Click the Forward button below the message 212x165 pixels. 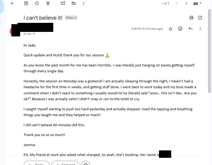point(65,163)
